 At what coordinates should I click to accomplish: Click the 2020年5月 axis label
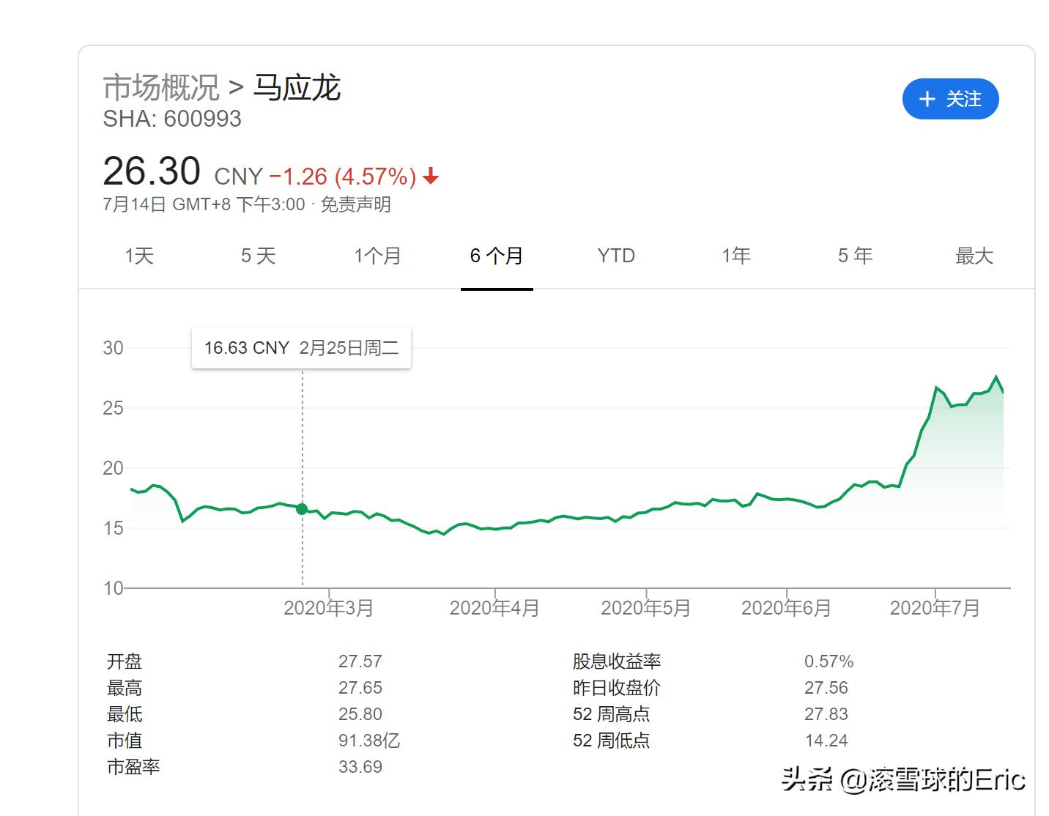click(645, 608)
